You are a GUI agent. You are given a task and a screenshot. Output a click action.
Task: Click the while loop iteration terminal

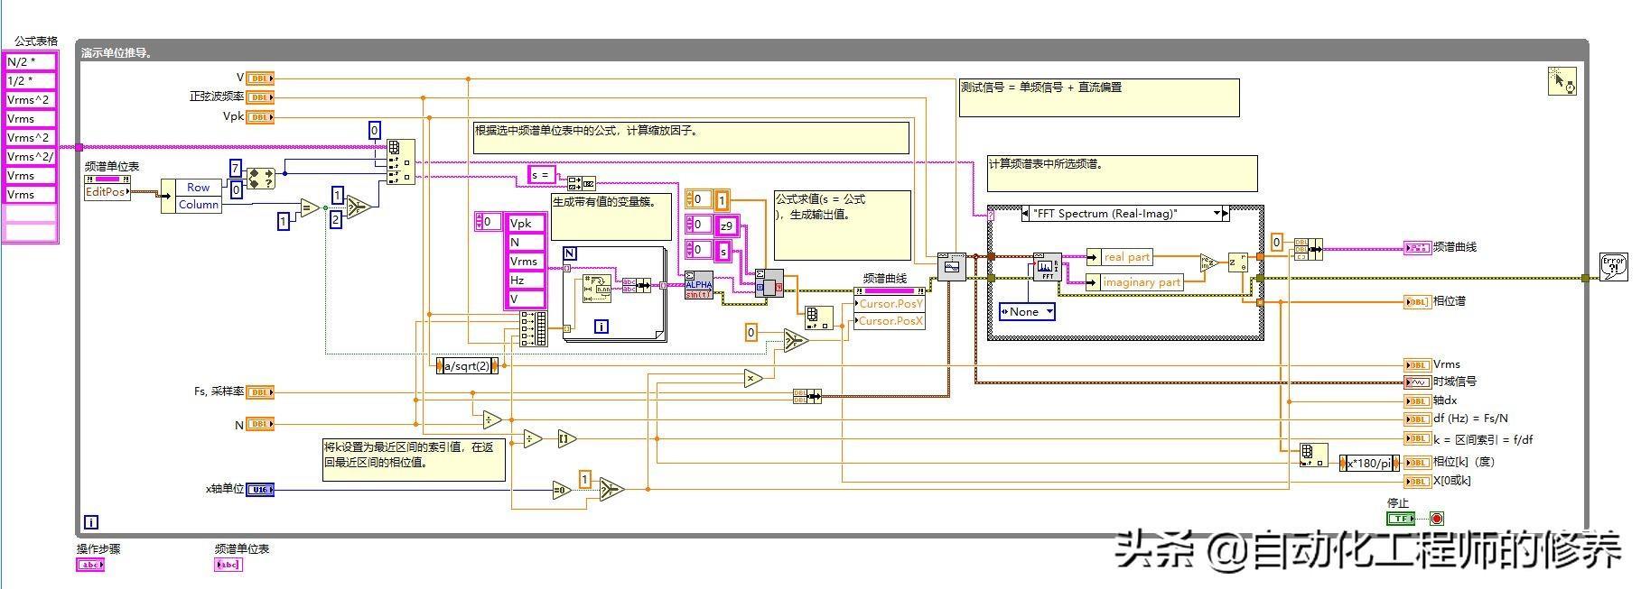click(91, 521)
